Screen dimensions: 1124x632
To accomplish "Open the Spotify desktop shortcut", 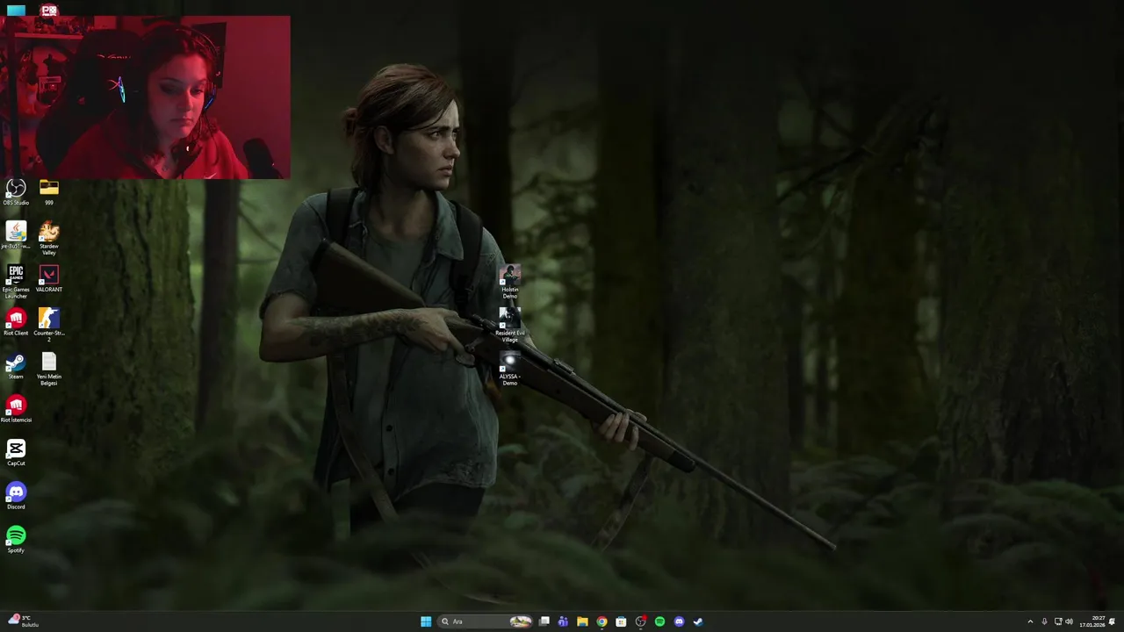I will (x=16, y=540).
